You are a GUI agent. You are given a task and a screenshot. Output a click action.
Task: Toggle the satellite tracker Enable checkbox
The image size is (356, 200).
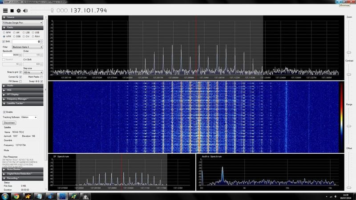pos(4,112)
